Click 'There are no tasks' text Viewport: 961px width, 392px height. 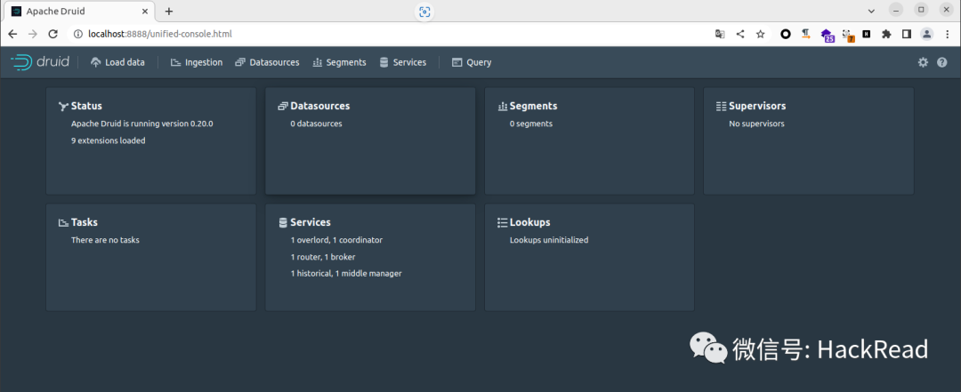coord(105,240)
